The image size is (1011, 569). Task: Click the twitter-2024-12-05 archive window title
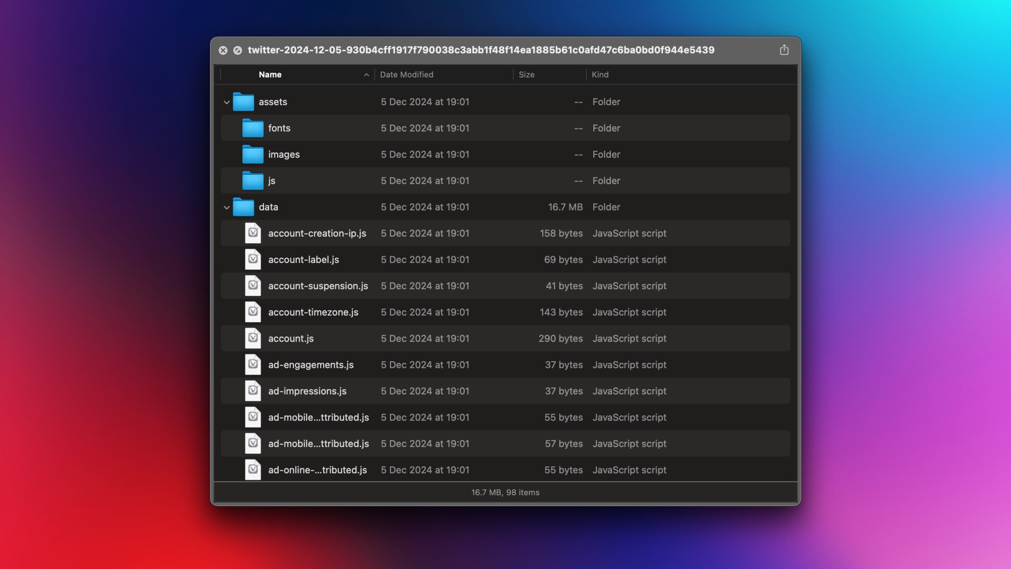click(x=481, y=50)
